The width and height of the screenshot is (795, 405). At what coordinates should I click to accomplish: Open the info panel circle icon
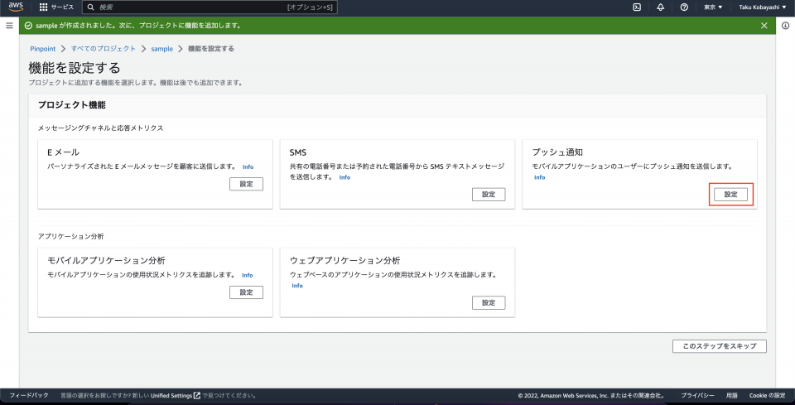785,26
